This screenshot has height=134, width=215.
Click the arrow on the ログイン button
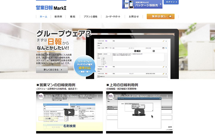(176, 2)
